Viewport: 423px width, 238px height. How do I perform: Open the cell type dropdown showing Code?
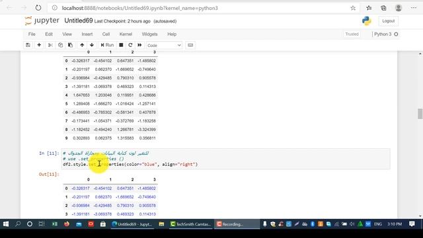coord(164,46)
